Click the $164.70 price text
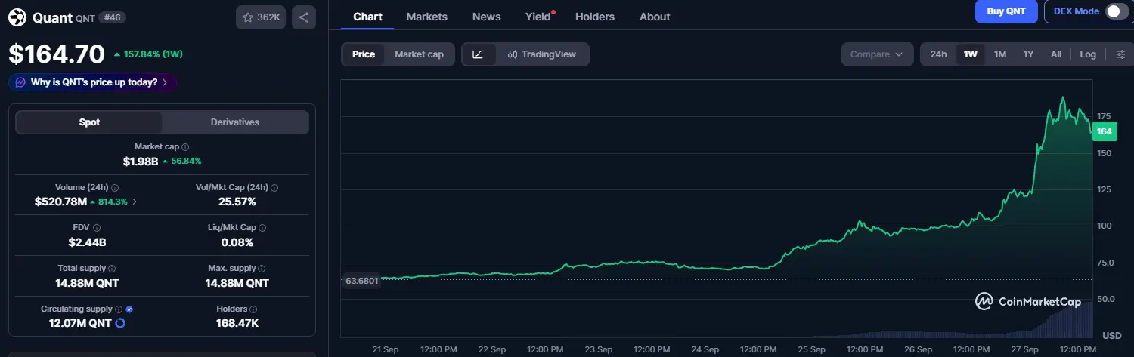The height and width of the screenshot is (357, 1134). click(x=57, y=54)
